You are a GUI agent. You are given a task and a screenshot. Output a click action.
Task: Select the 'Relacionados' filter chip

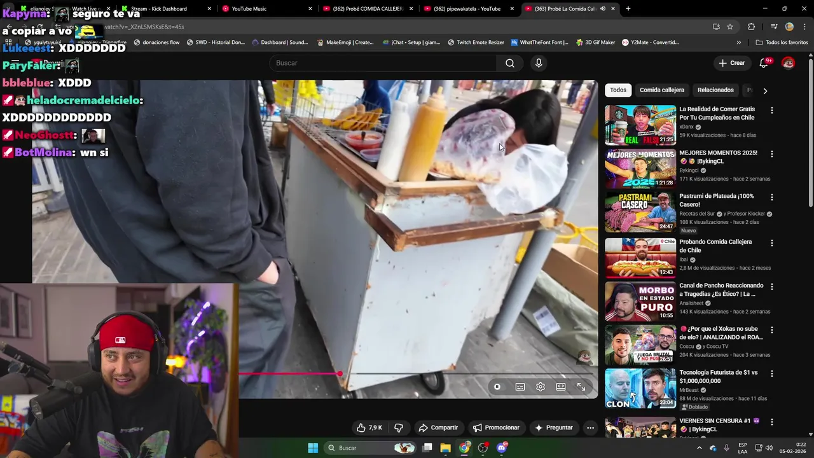[x=715, y=90]
